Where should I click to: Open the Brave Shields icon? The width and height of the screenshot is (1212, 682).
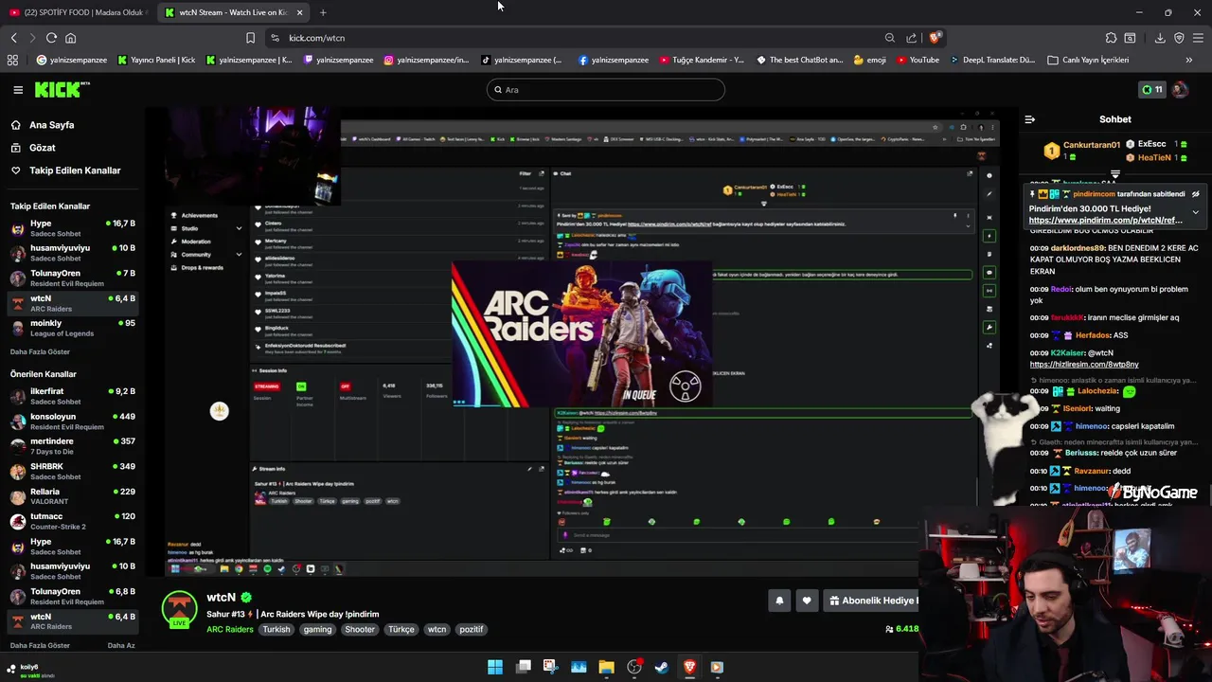pos(935,38)
